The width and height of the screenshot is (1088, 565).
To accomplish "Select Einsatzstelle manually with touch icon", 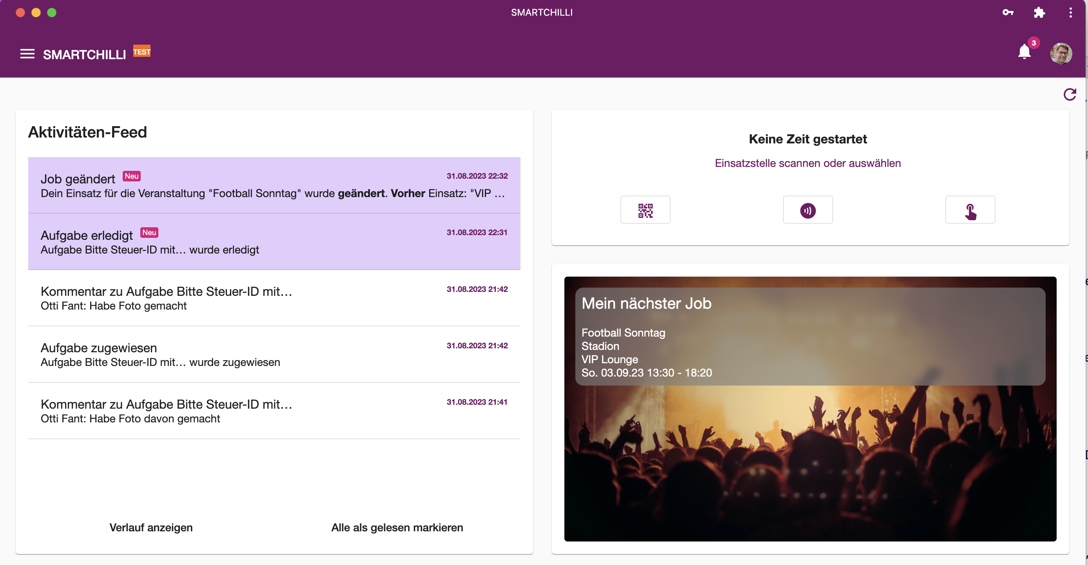I will coord(970,210).
